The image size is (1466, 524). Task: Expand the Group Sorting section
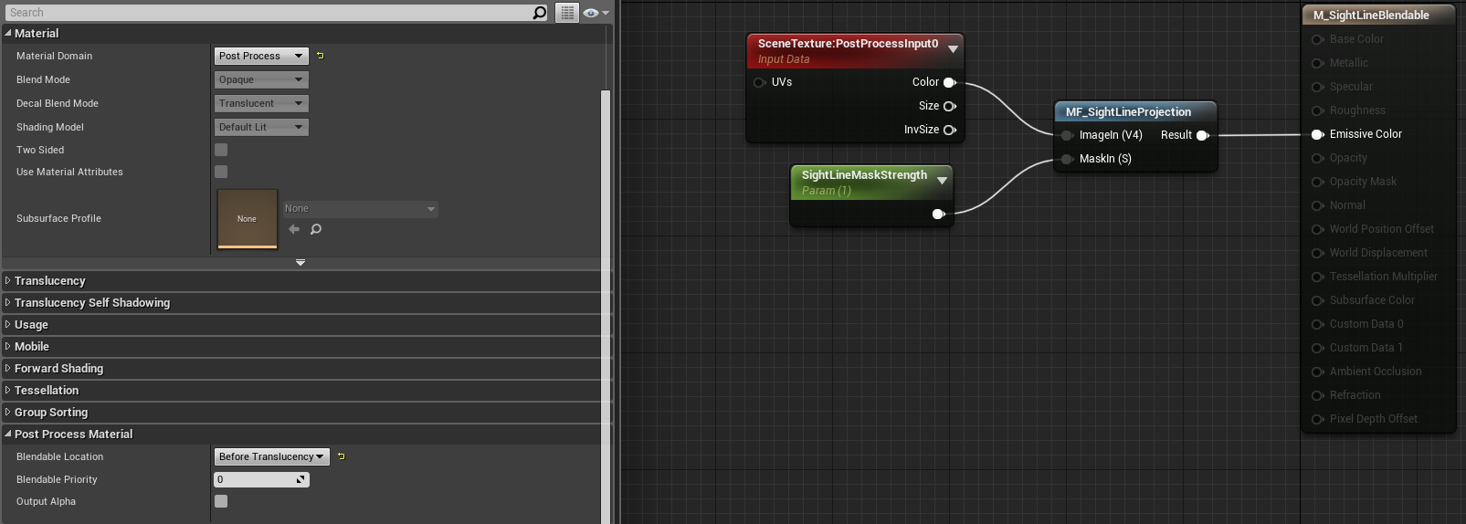coord(8,412)
